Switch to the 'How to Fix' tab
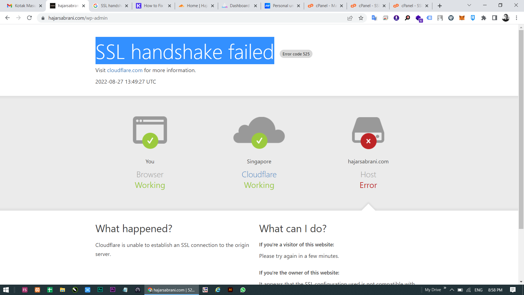This screenshot has width=524, height=295. (x=153, y=6)
